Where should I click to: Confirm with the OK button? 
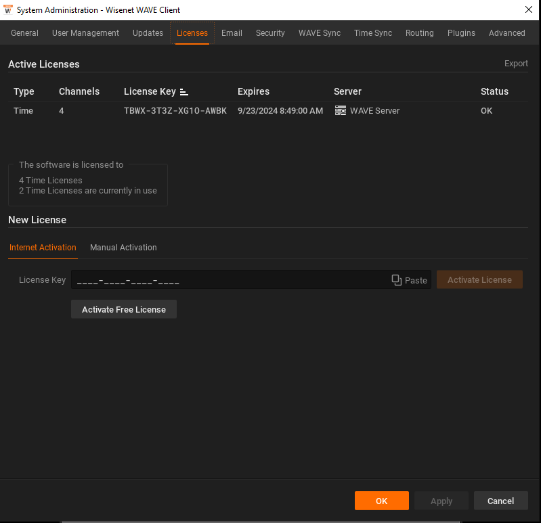point(382,501)
